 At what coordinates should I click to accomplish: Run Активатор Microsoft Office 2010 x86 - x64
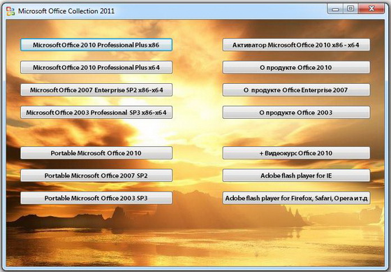click(296, 45)
